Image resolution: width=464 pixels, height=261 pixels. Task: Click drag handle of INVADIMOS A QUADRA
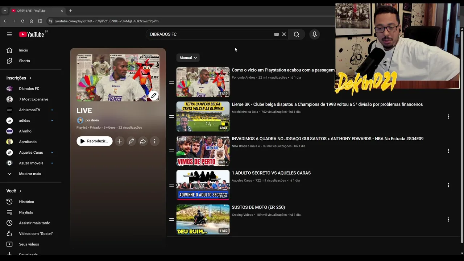171,151
